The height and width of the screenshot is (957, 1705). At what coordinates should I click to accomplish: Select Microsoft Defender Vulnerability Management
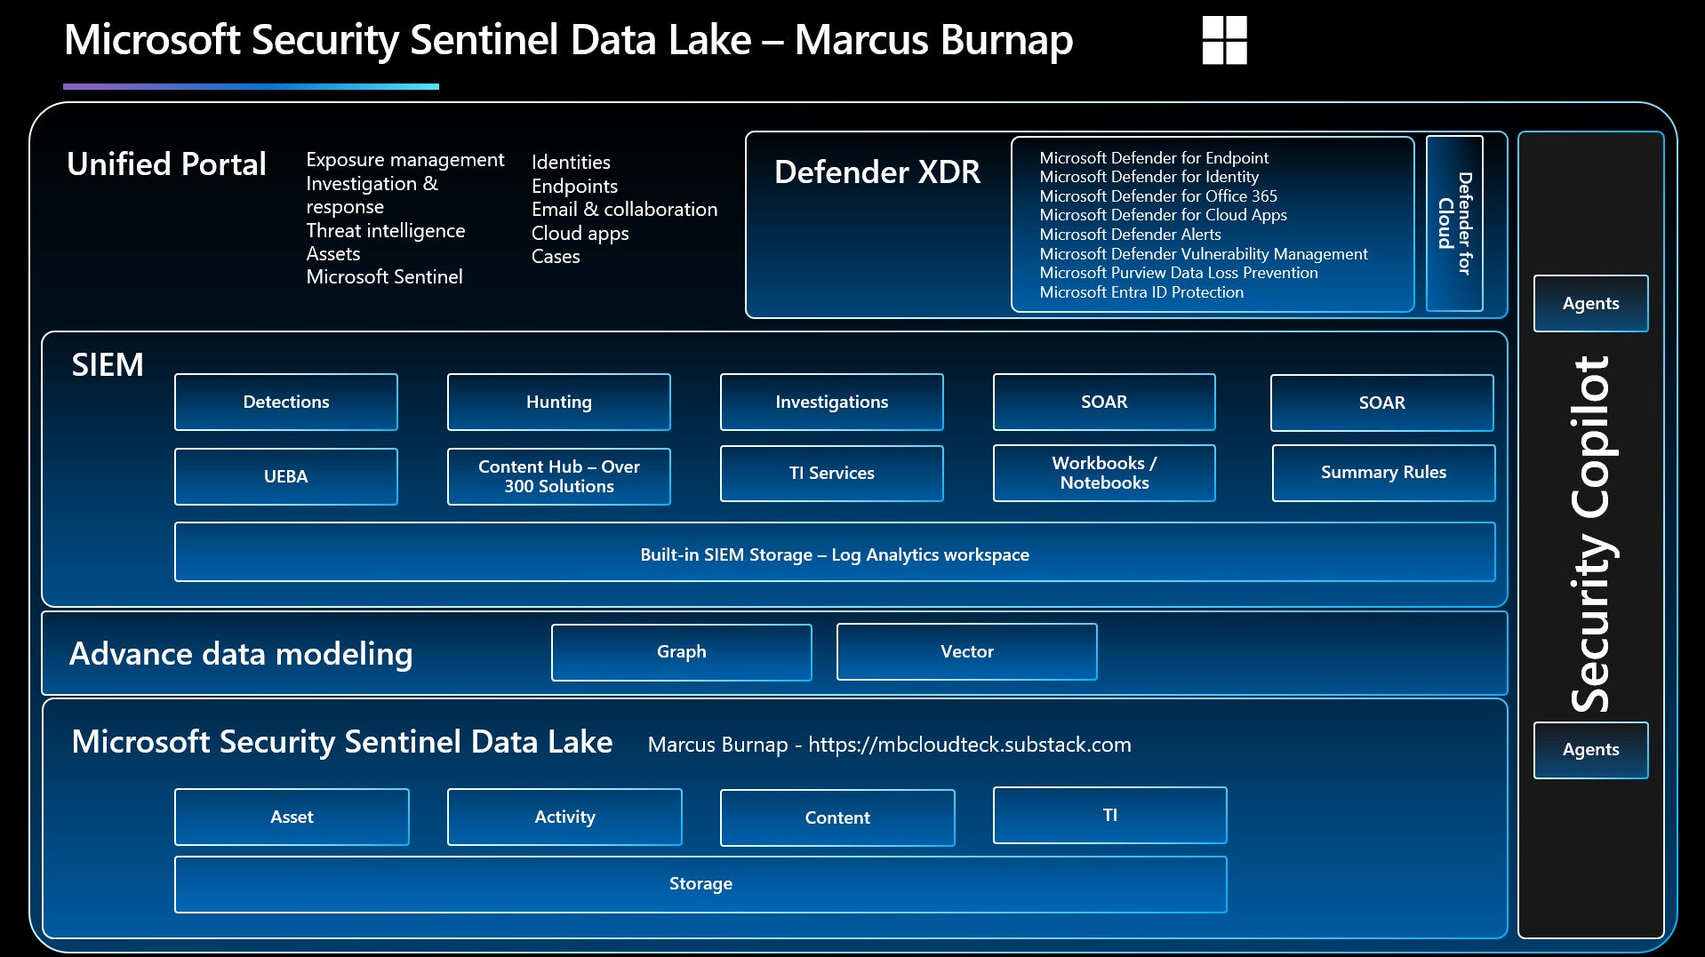click(1204, 254)
